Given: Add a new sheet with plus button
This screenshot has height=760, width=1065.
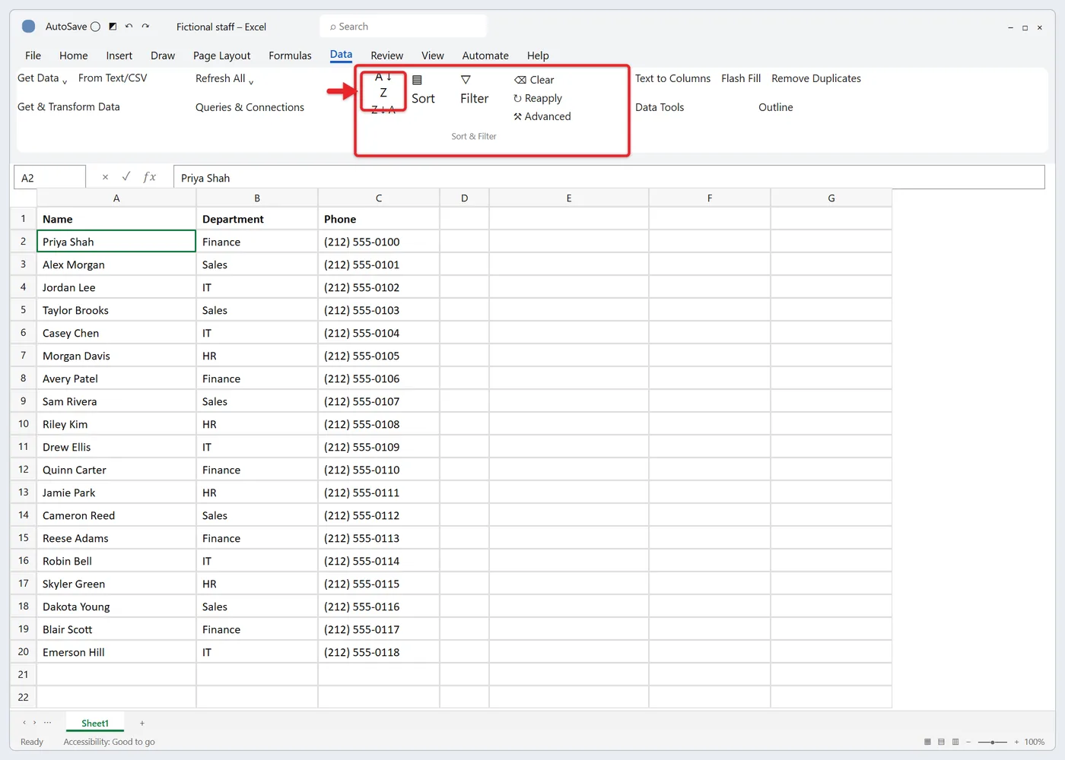Looking at the screenshot, I should pos(142,724).
